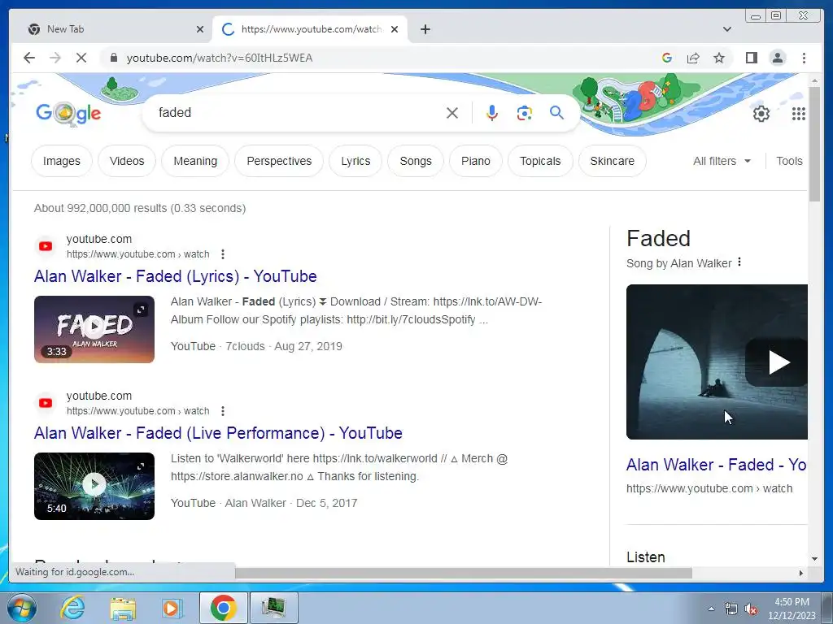Open Faded (Live Performance) result link
The image size is (833, 624).
click(218, 433)
